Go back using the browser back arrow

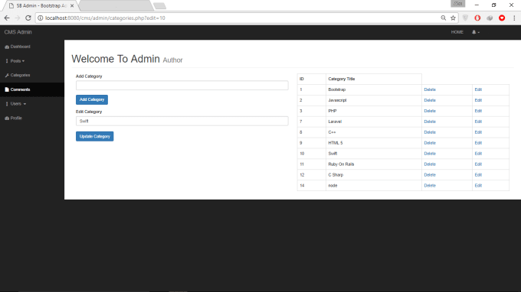point(7,18)
